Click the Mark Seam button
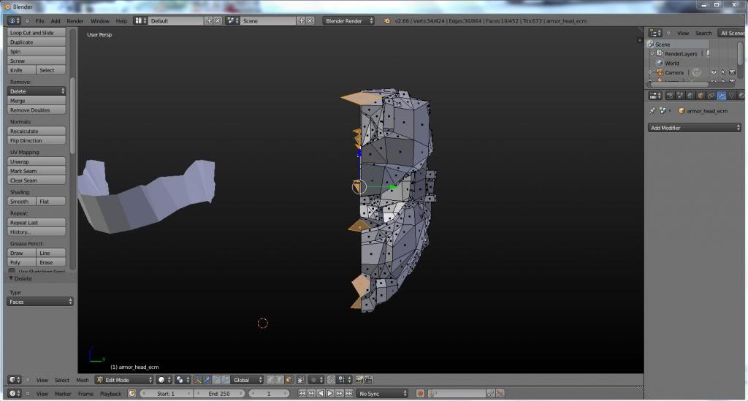This screenshot has width=748, height=401. click(x=37, y=171)
